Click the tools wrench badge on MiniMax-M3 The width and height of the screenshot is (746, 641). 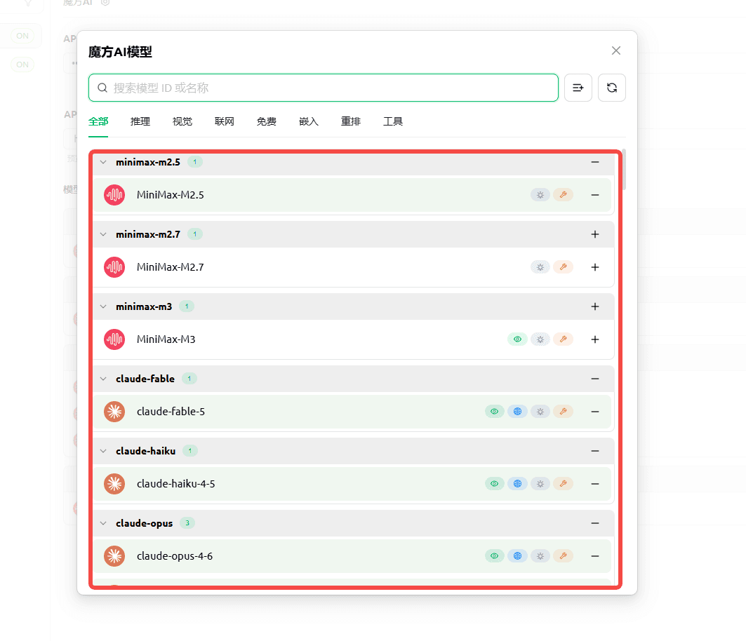point(564,339)
